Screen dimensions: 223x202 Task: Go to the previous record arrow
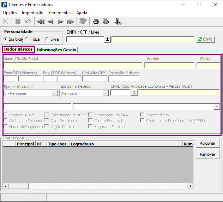click(50, 22)
